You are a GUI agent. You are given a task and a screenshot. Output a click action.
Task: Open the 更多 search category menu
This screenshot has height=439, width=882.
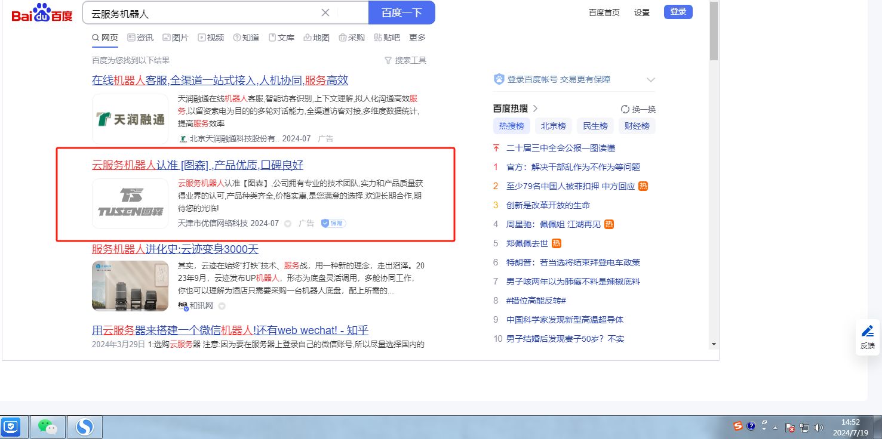click(x=417, y=38)
